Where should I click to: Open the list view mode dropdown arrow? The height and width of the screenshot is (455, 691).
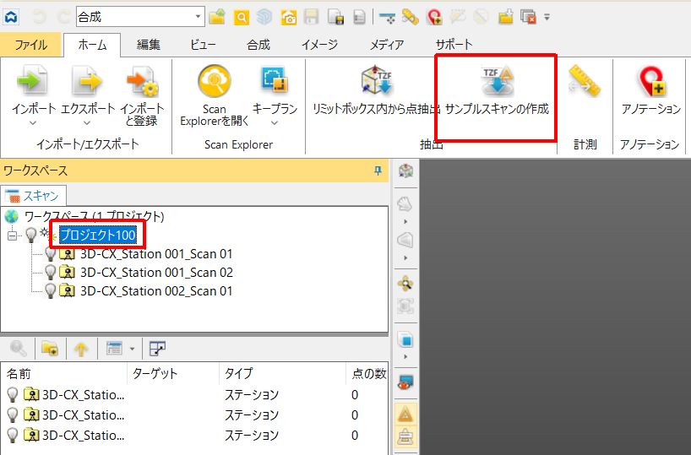point(133,349)
